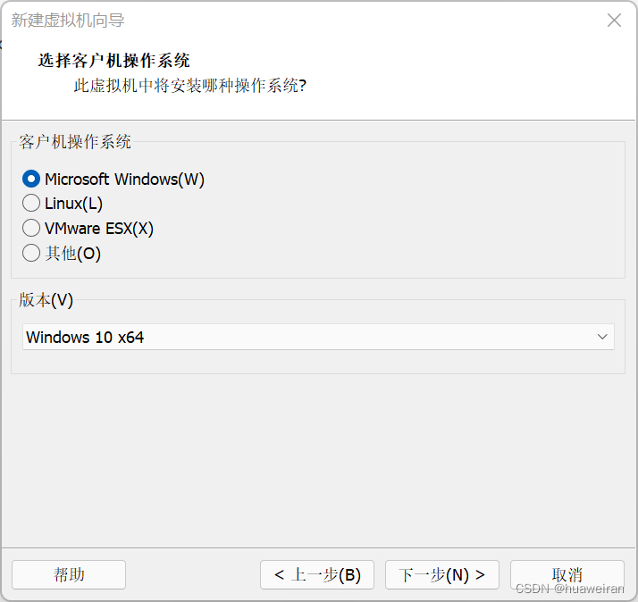Select the VMware ESX(X) radio option

tap(31, 229)
